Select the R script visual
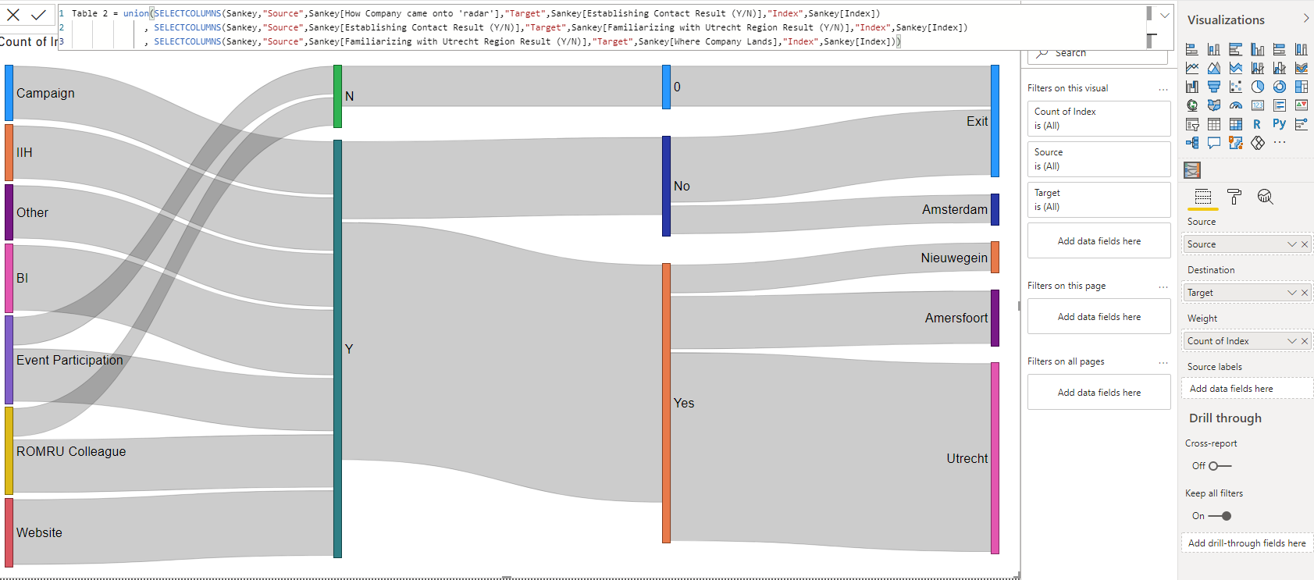1314x580 pixels. [x=1258, y=124]
